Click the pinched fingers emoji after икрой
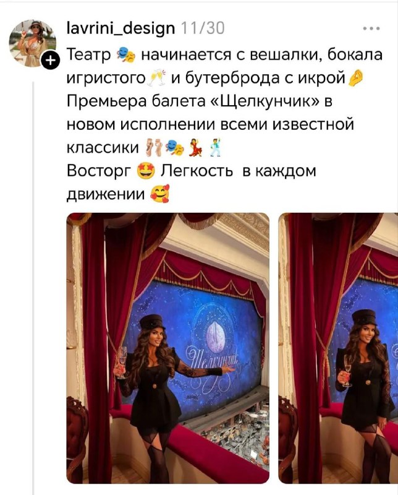Image resolution: width=398 pixels, height=495 pixels. pyautogui.click(x=355, y=78)
